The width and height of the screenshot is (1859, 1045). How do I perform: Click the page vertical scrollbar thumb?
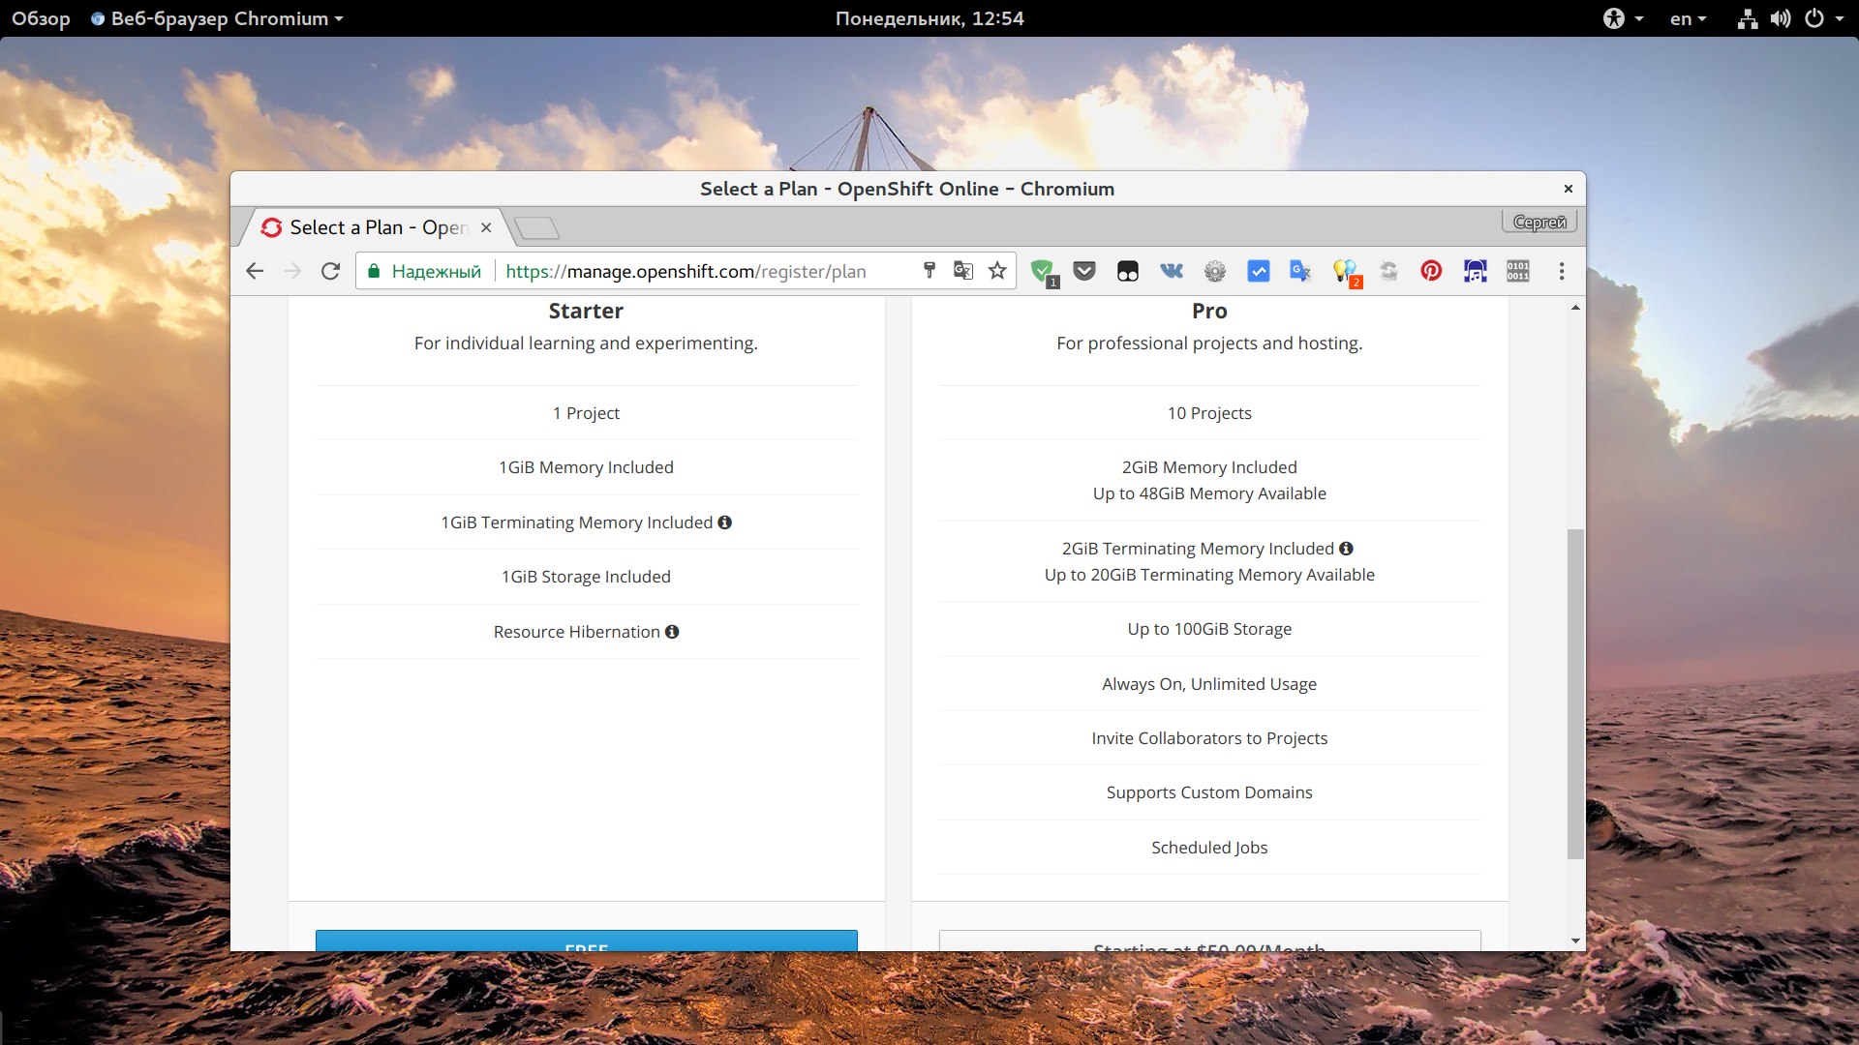click(1575, 692)
